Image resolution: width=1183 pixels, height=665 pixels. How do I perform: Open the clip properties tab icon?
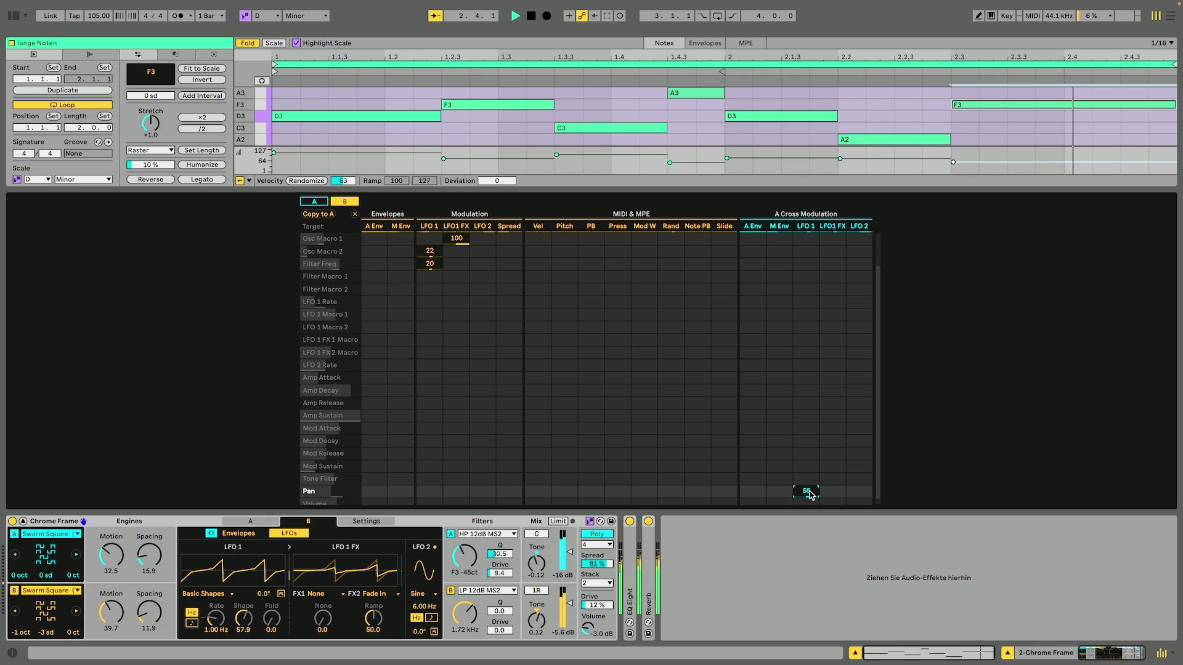click(x=34, y=55)
